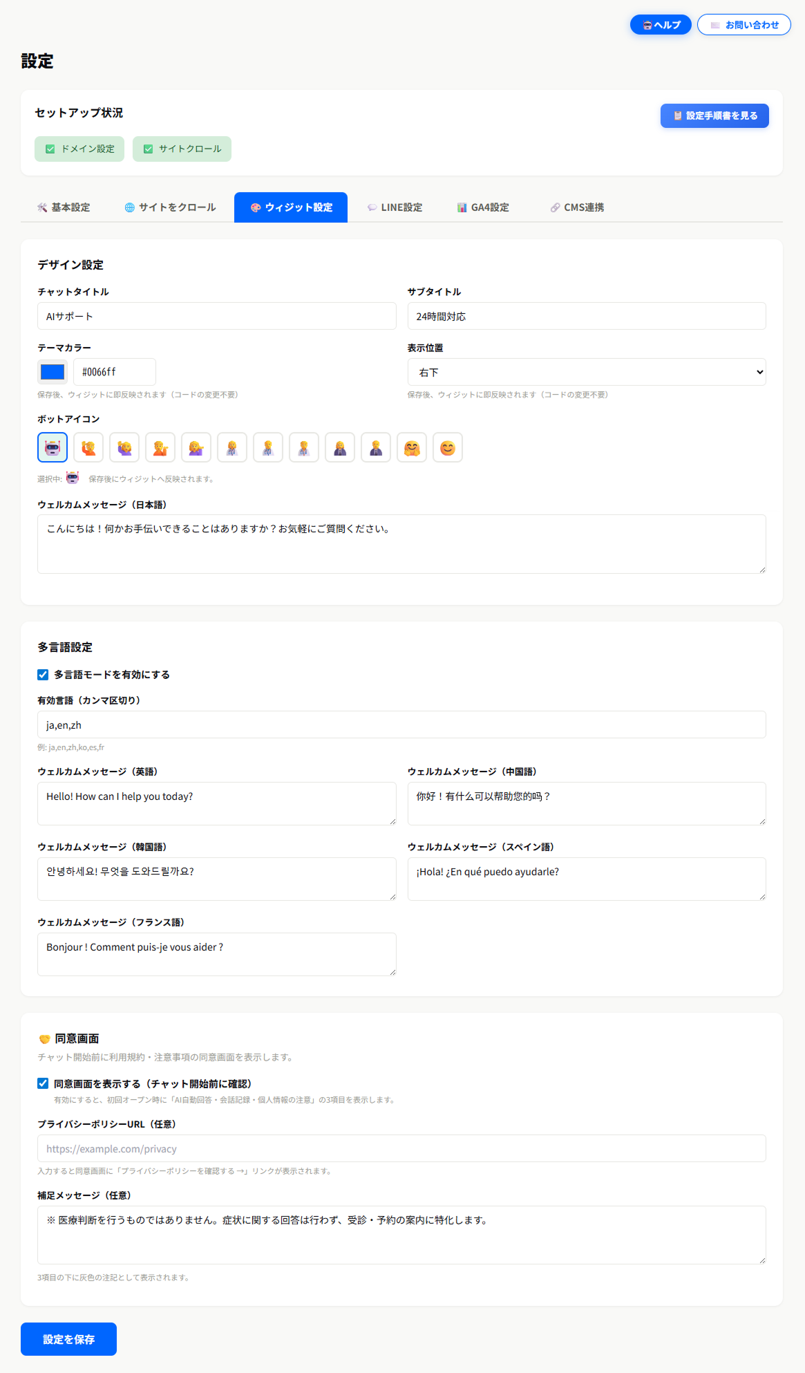Screen dimensions: 805x1373
Task: Focus the 補足メッセージ textarea
Action: [x=401, y=1235]
